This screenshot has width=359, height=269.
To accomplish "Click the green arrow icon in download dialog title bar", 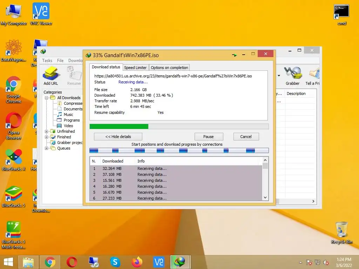I will coord(234,55).
